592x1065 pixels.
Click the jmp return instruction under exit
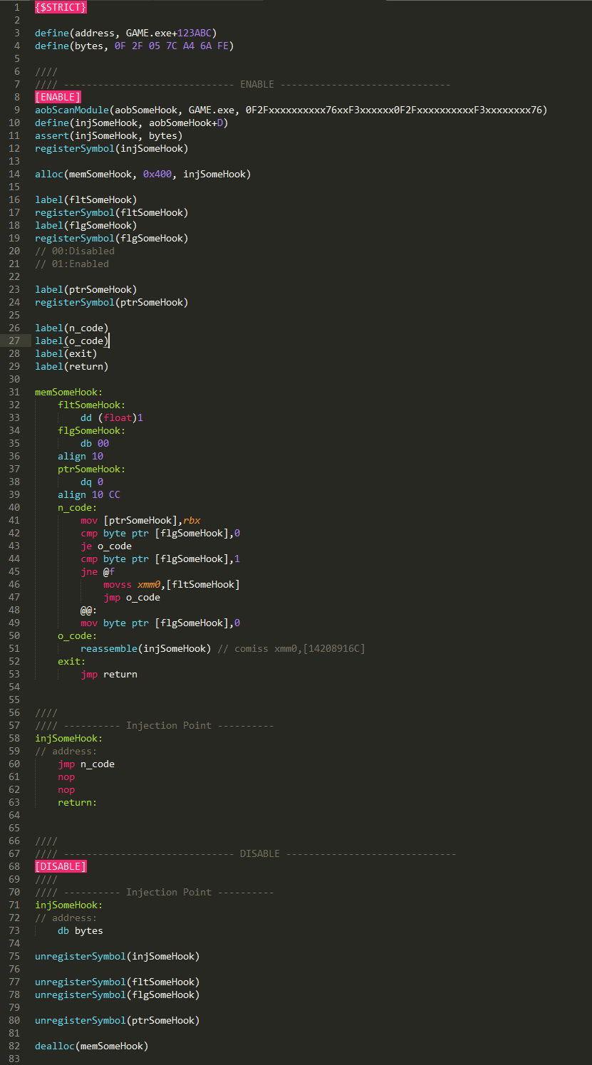coord(109,674)
